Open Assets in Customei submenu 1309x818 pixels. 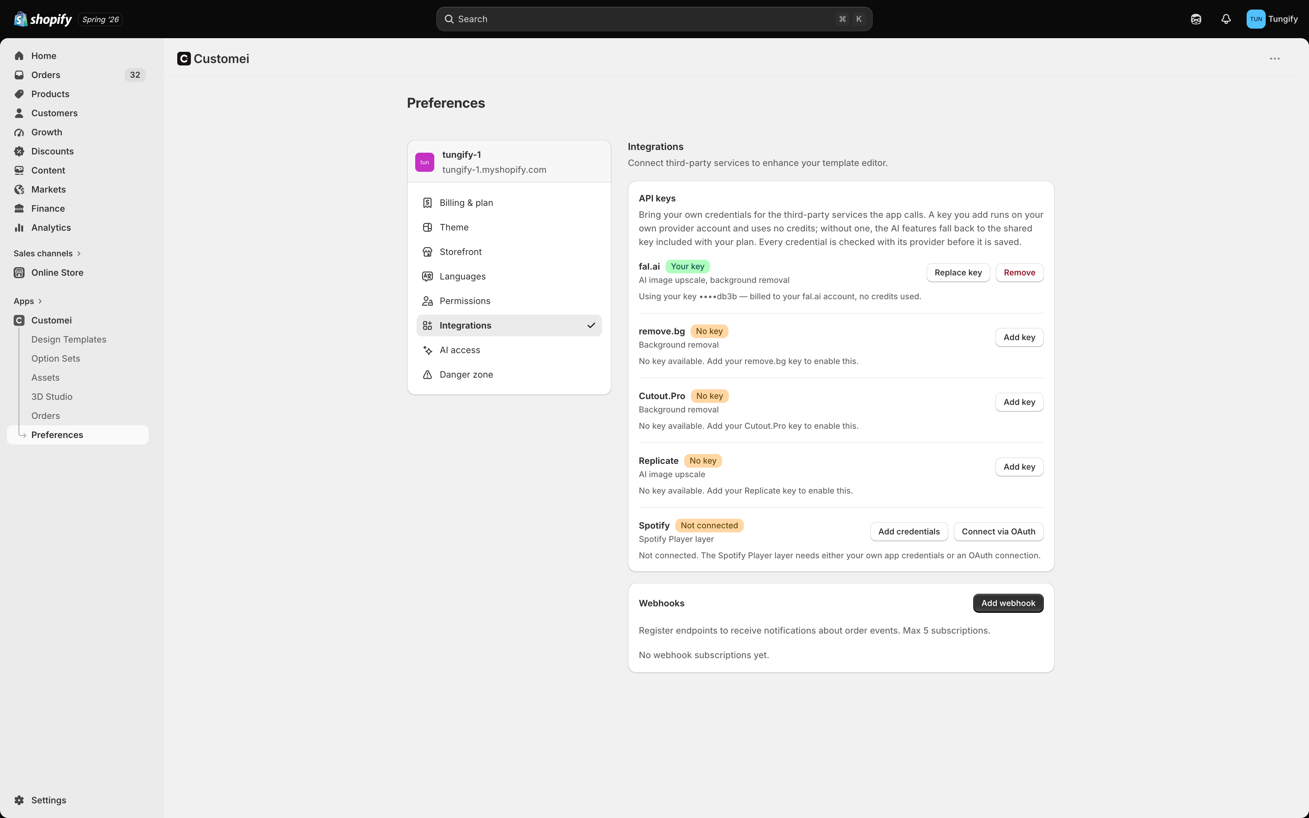45,378
